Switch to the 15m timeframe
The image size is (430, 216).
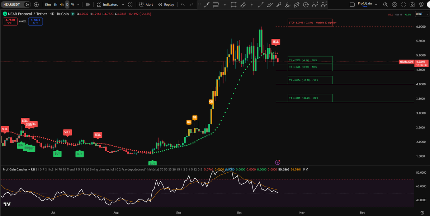point(47,5)
